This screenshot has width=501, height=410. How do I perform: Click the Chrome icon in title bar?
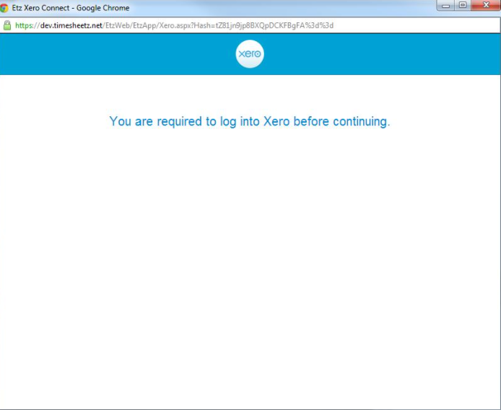[4, 8]
